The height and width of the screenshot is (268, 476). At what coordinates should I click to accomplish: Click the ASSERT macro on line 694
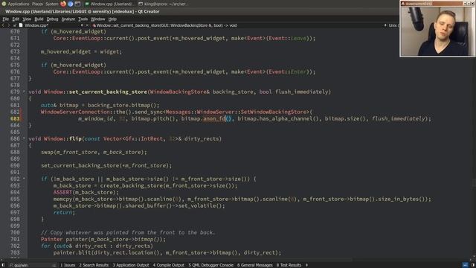pyautogui.click(x=62, y=192)
